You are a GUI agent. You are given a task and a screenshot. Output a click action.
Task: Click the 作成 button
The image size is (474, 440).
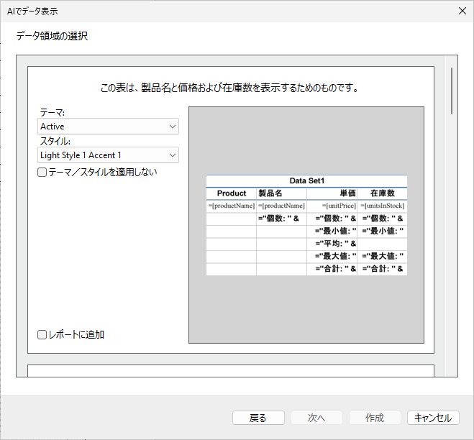pyautogui.click(x=375, y=418)
